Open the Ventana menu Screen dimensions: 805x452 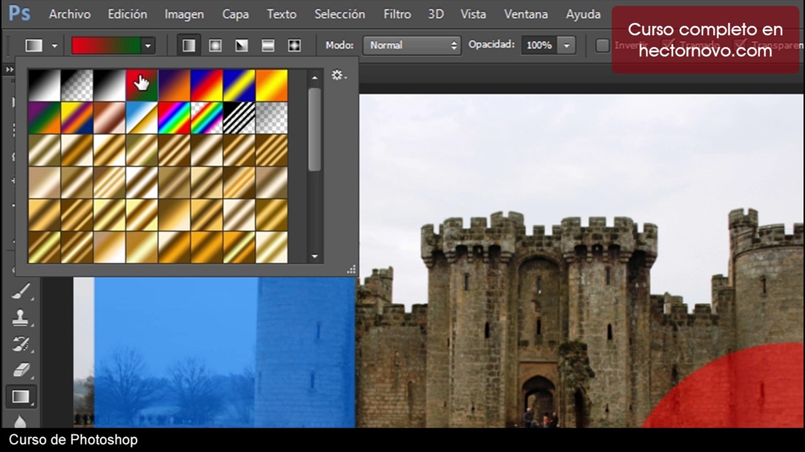pos(526,14)
